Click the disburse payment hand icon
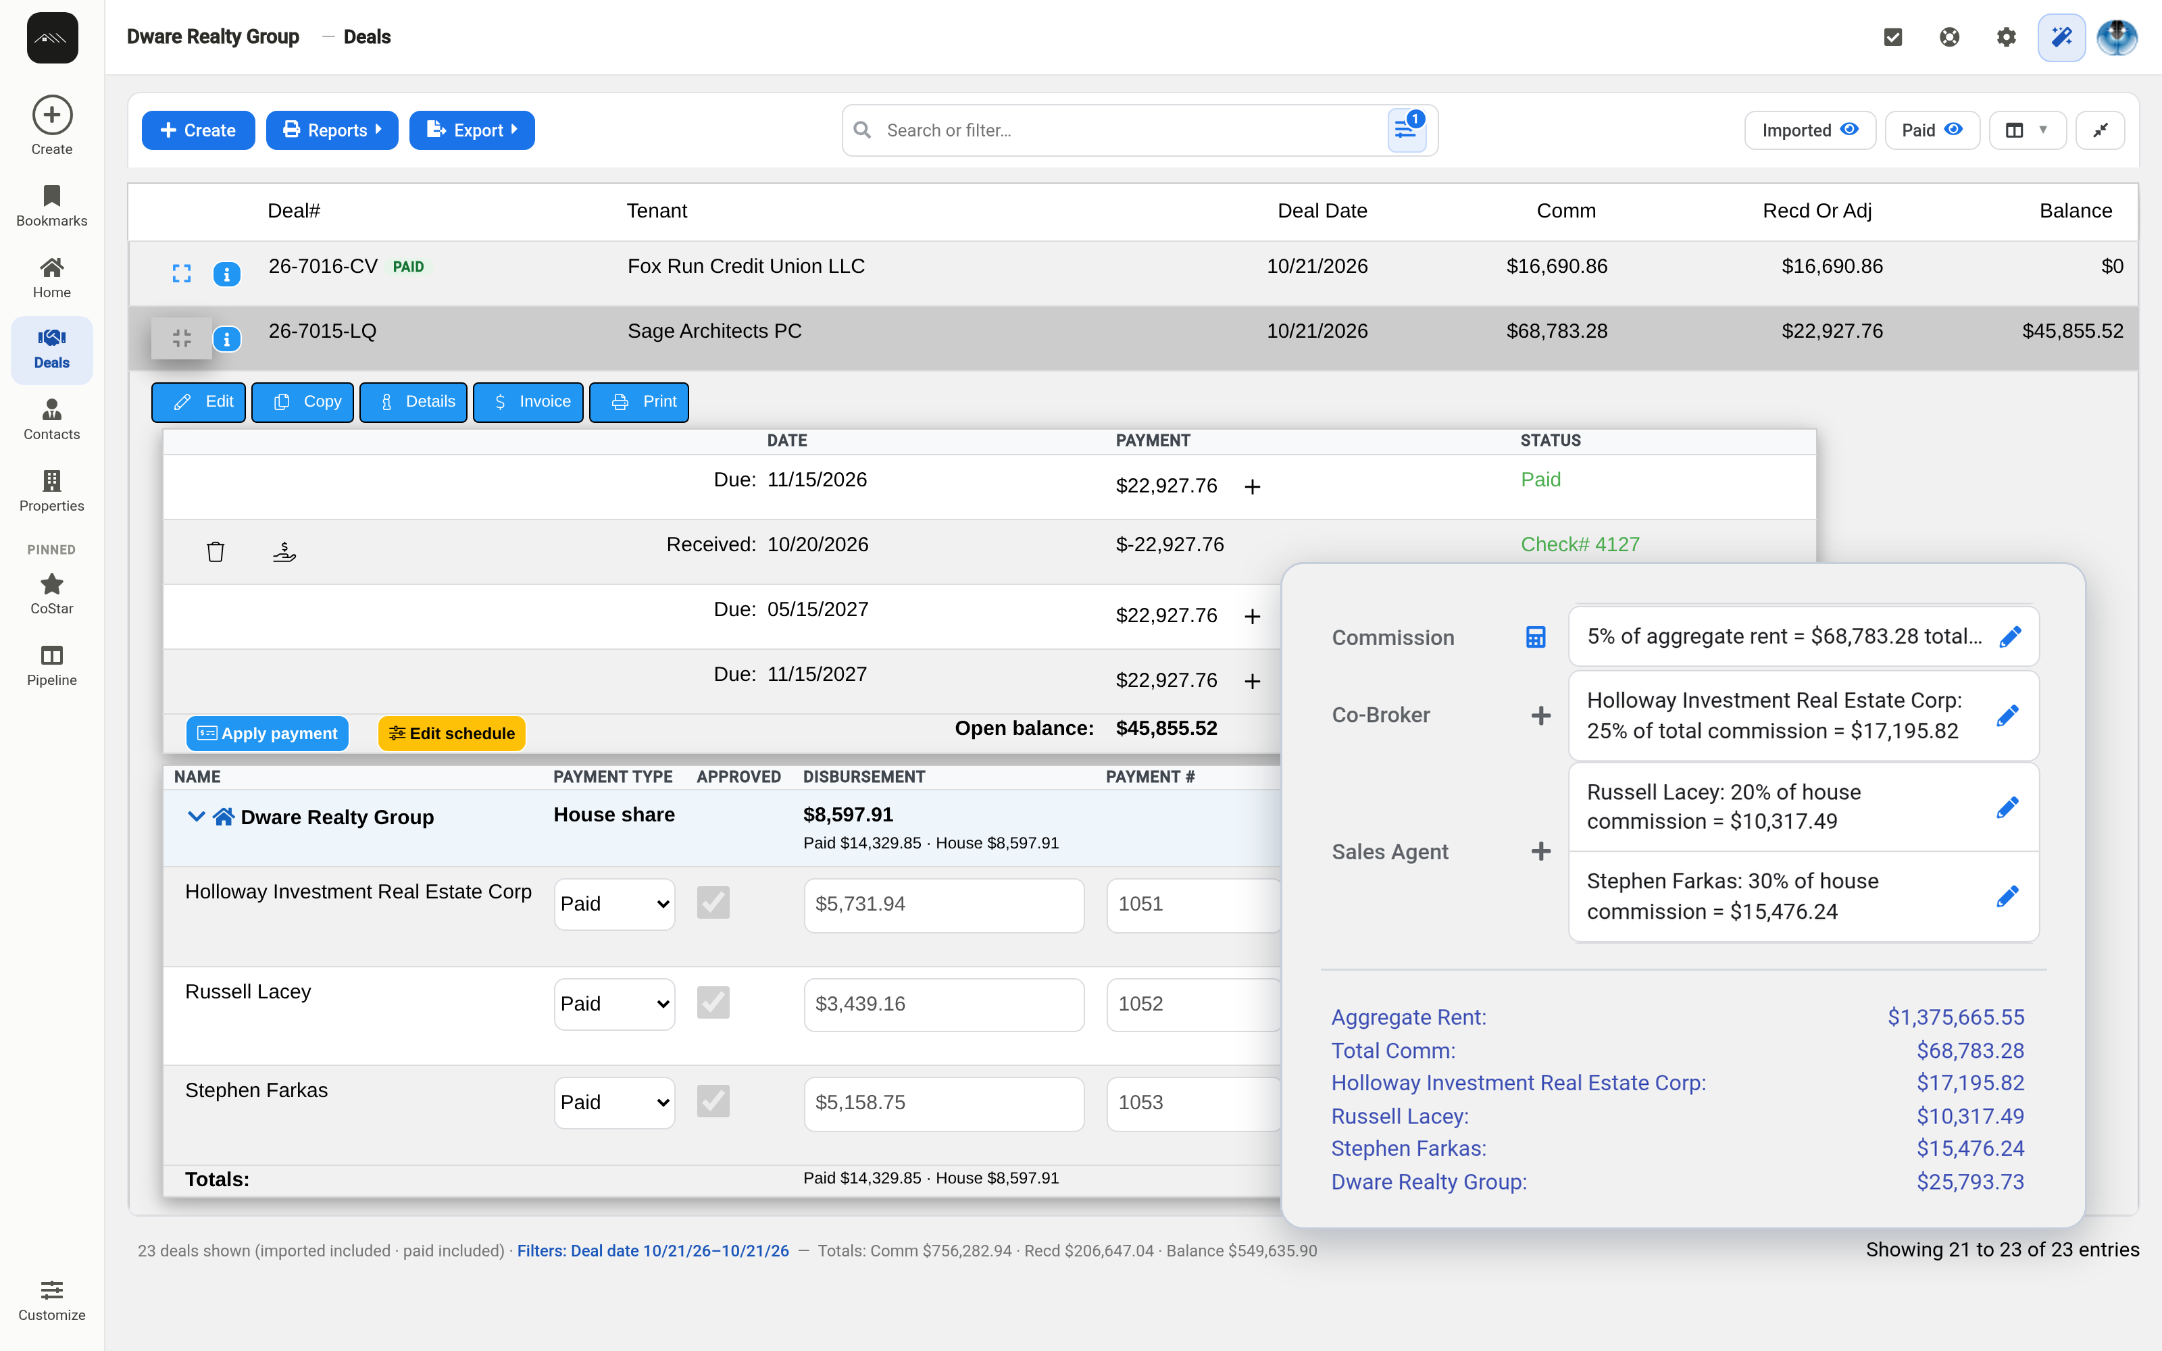The height and width of the screenshot is (1351, 2162). tap(284, 551)
